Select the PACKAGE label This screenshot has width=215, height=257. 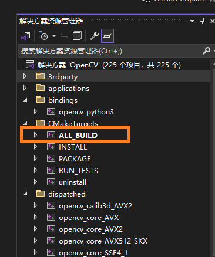75,159
